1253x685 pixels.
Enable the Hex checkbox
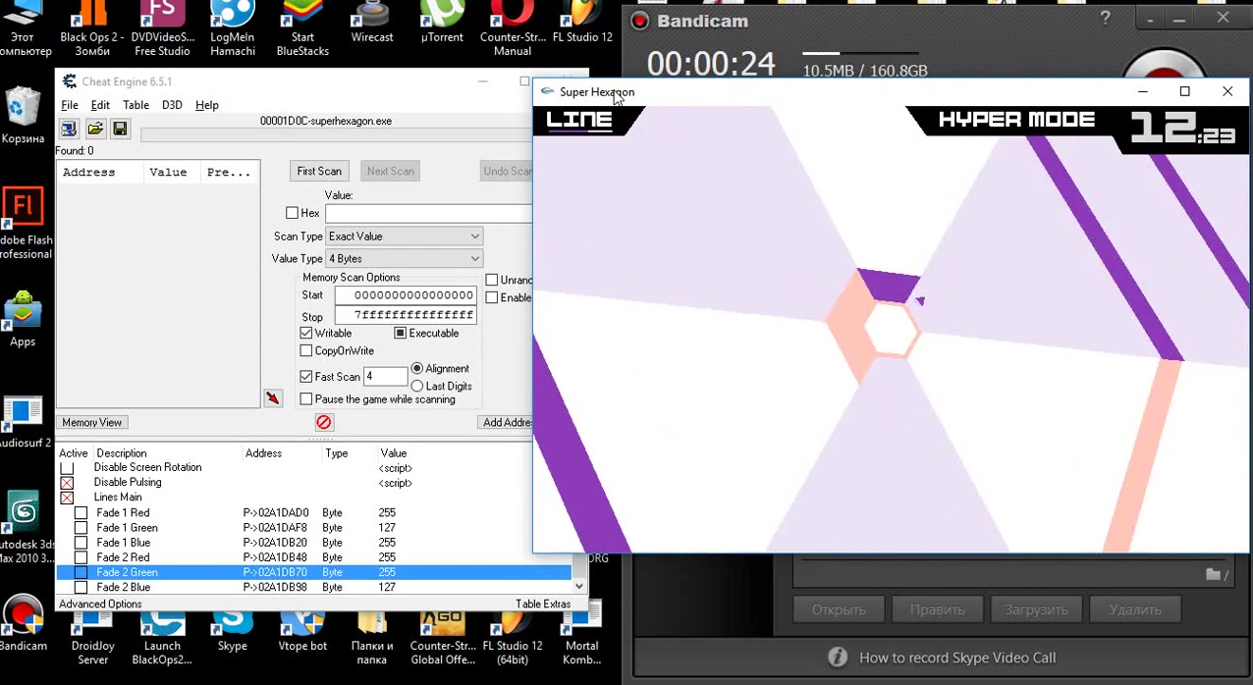293,213
